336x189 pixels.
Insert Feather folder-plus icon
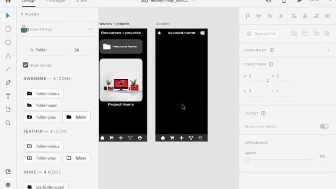tap(41, 158)
